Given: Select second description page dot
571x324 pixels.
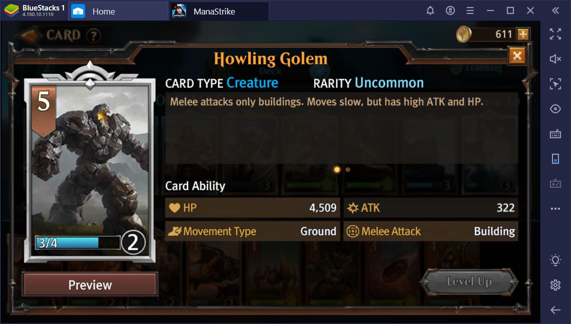Looking at the screenshot, I should [348, 170].
